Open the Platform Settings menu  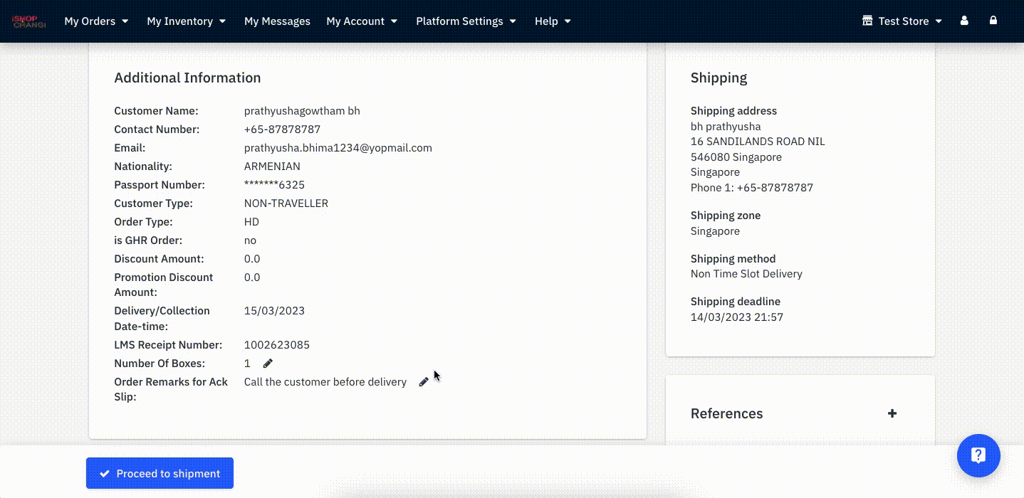coord(466,21)
